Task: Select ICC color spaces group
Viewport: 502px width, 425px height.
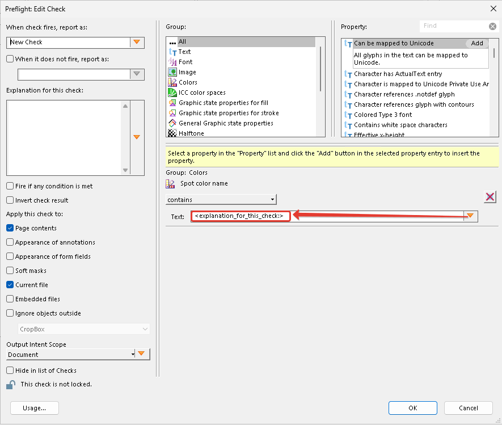Action: [202, 92]
